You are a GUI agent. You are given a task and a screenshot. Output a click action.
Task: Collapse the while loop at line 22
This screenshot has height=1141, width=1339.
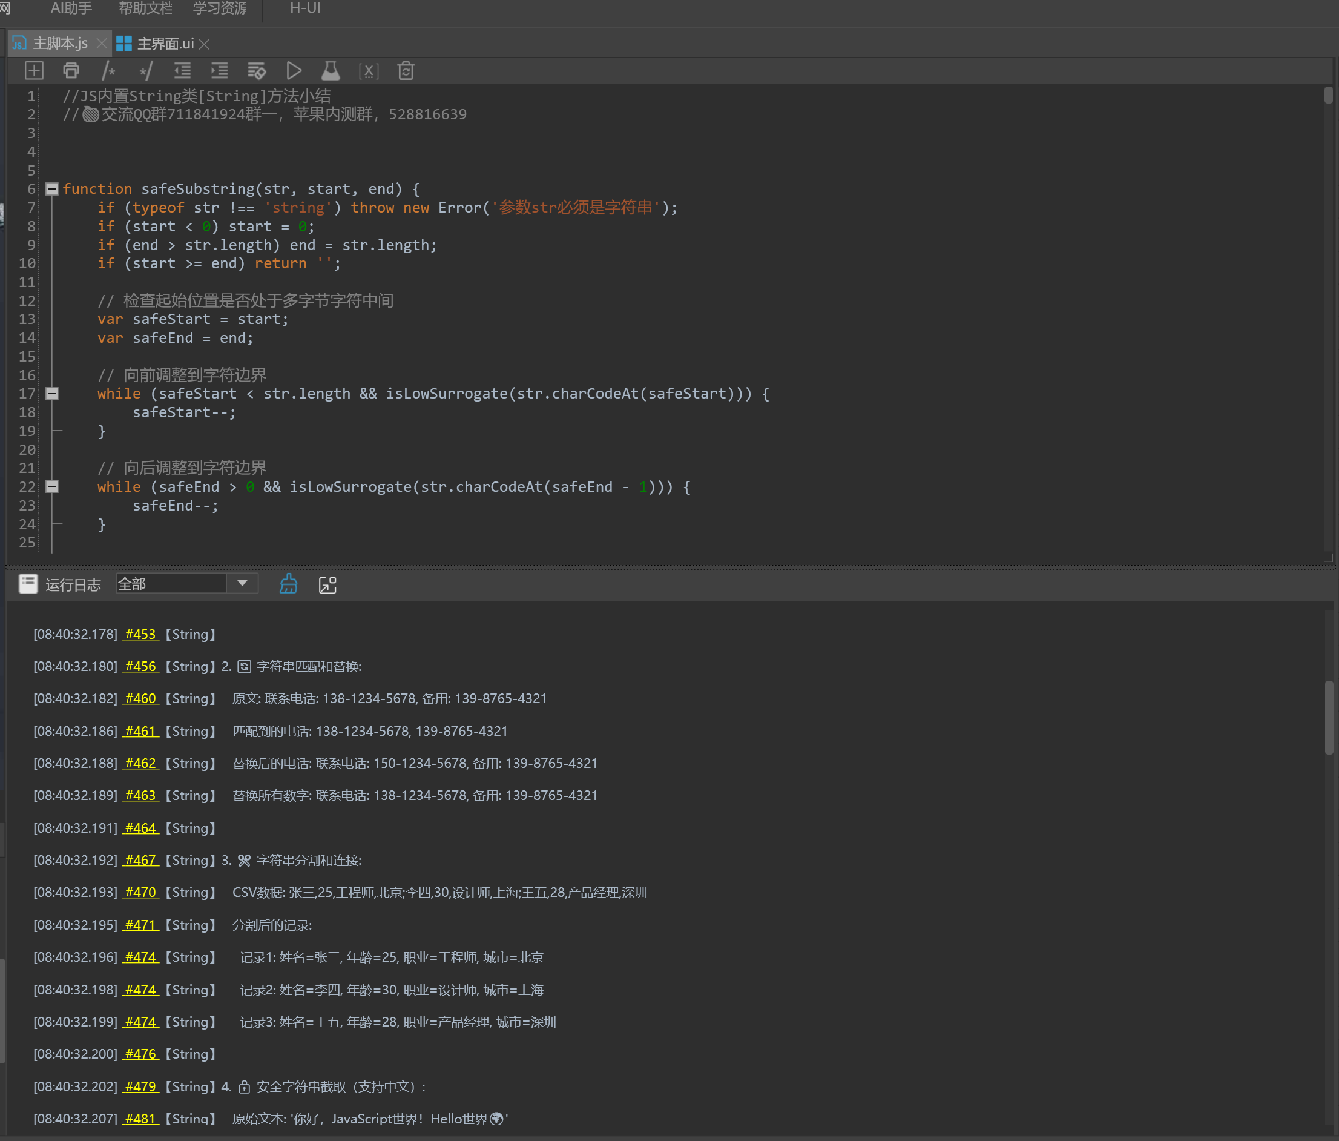point(52,487)
